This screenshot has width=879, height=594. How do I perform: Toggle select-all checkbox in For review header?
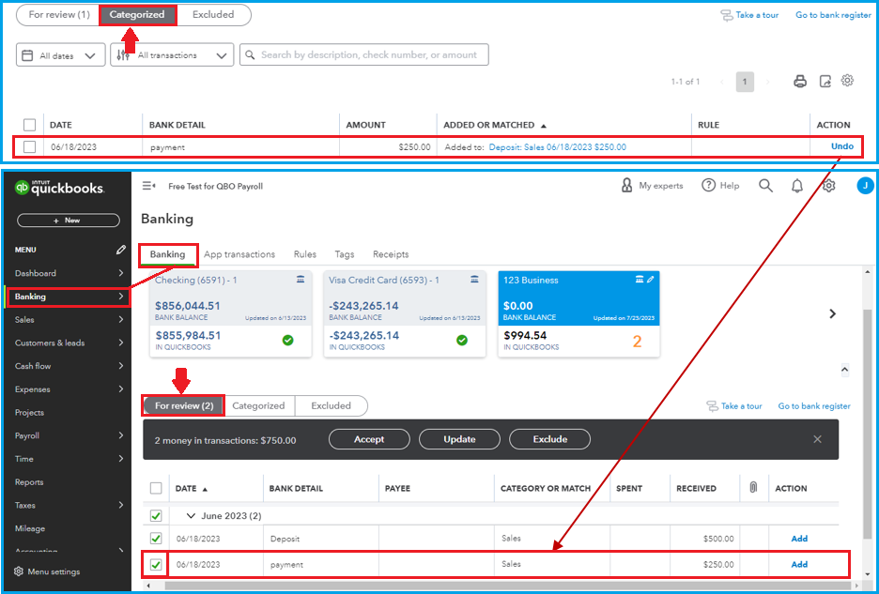(157, 488)
